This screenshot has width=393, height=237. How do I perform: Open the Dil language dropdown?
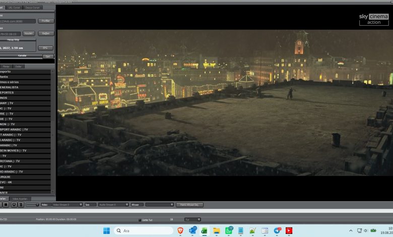point(193,219)
